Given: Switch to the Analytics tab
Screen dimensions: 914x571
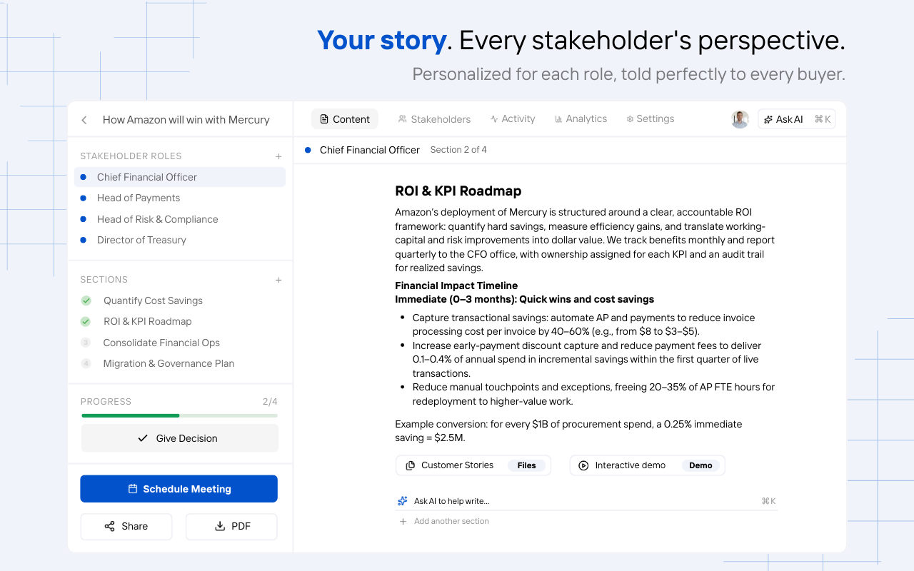Looking at the screenshot, I should pyautogui.click(x=581, y=119).
